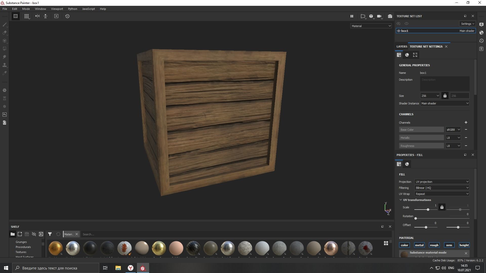Viewport: 486px width, 273px height.
Task: Select the Smudge tool
Action: [x=4, y=57]
